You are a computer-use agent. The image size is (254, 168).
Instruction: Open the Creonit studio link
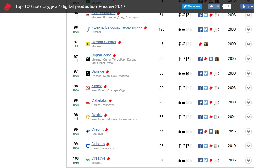click(97, 129)
